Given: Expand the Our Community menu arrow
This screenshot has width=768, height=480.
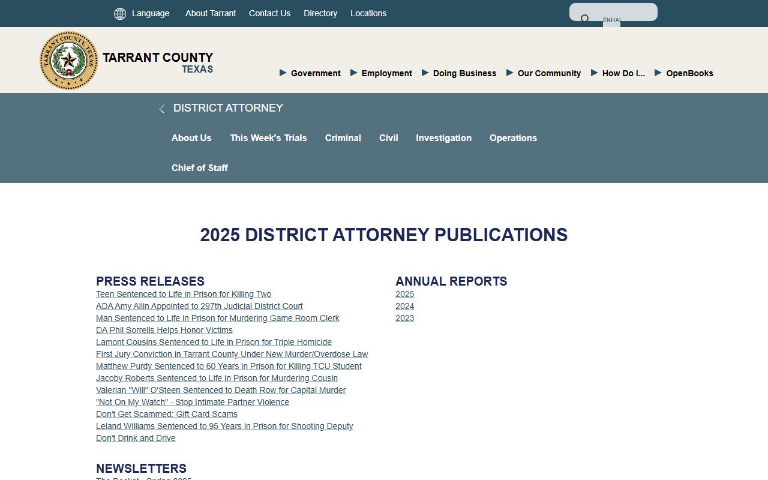Looking at the screenshot, I should [x=510, y=73].
